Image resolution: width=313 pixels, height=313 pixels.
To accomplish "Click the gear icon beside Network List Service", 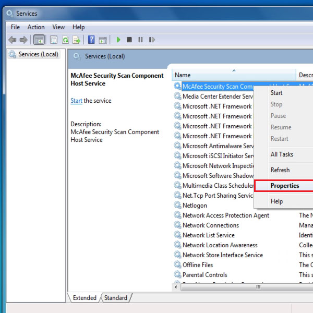I will pyautogui.click(x=177, y=235).
